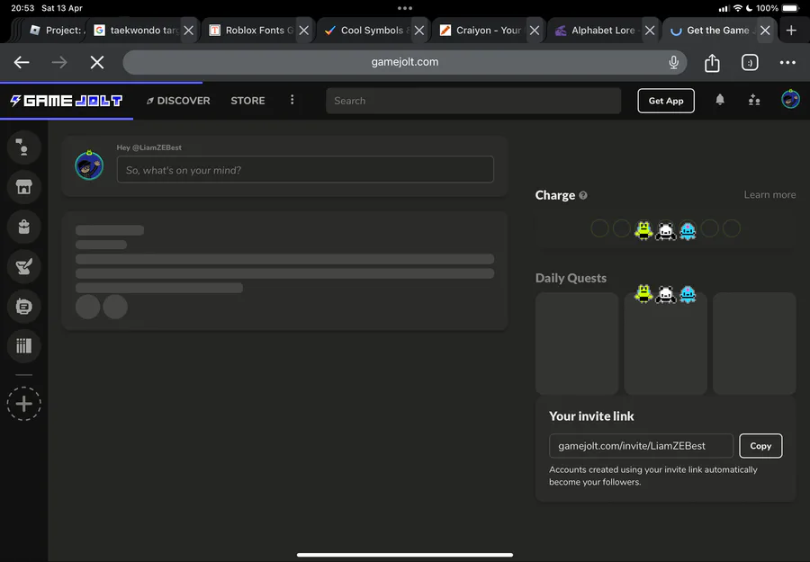The width and height of the screenshot is (810, 562).
Task: Open the sidebar backpack icon
Action: point(23,227)
